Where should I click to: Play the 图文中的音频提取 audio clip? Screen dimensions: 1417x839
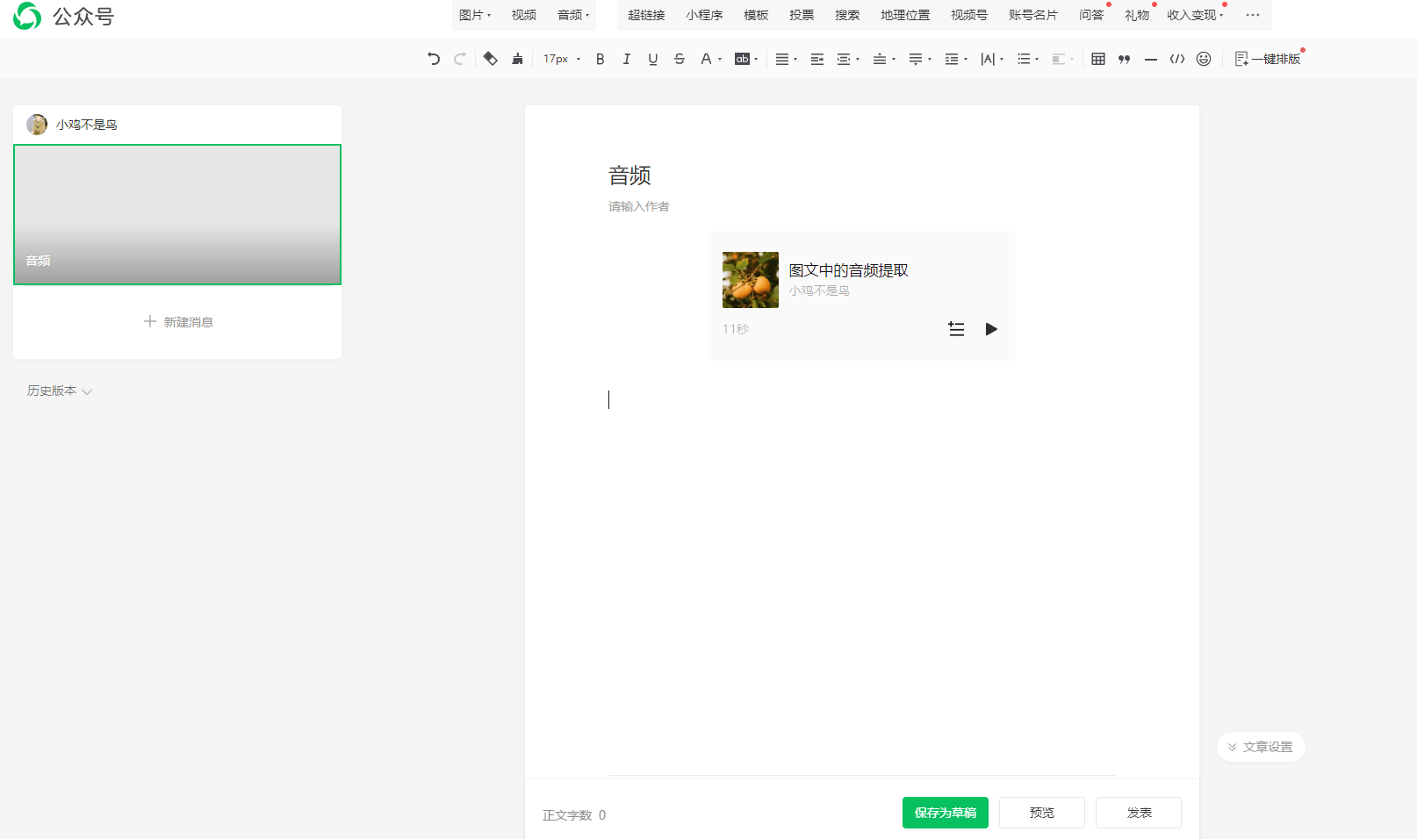coord(991,329)
